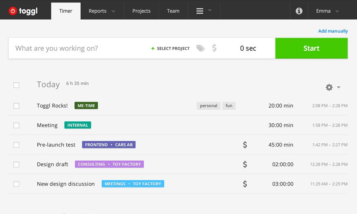Viewport: 357px width, 214px height.
Task: Toggle billable dollar icon in timer bar
Action: [x=214, y=48]
